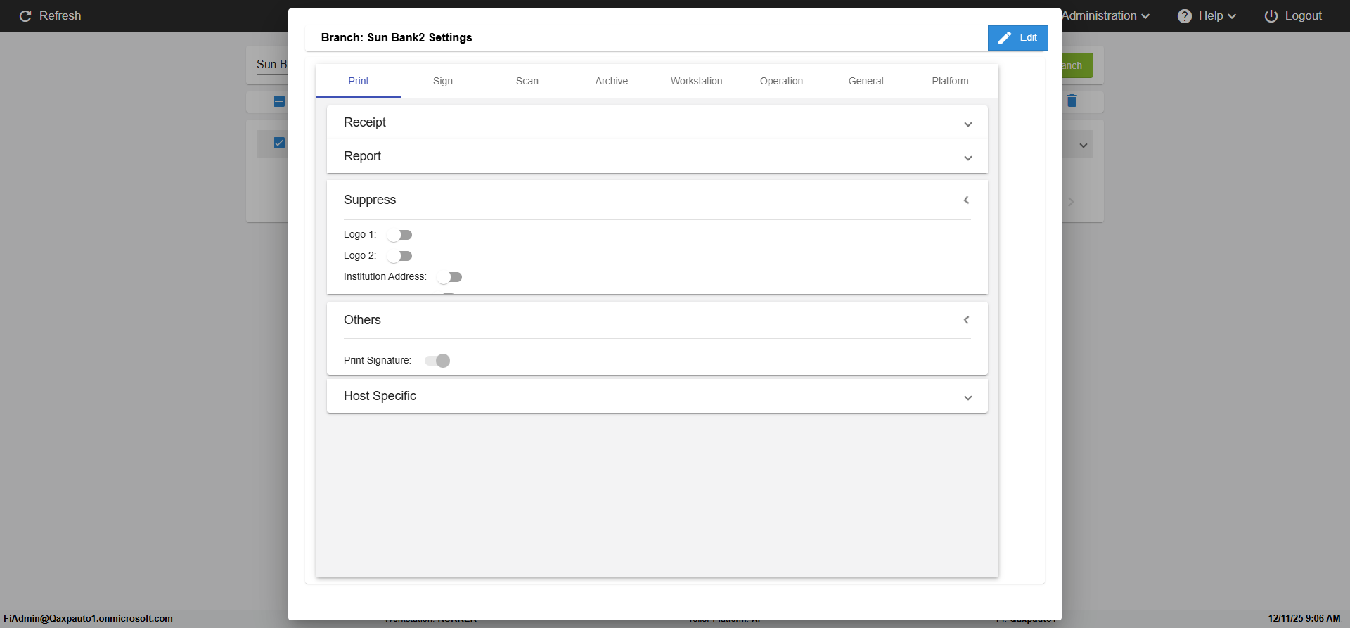Open the Archive tab

coord(611,81)
